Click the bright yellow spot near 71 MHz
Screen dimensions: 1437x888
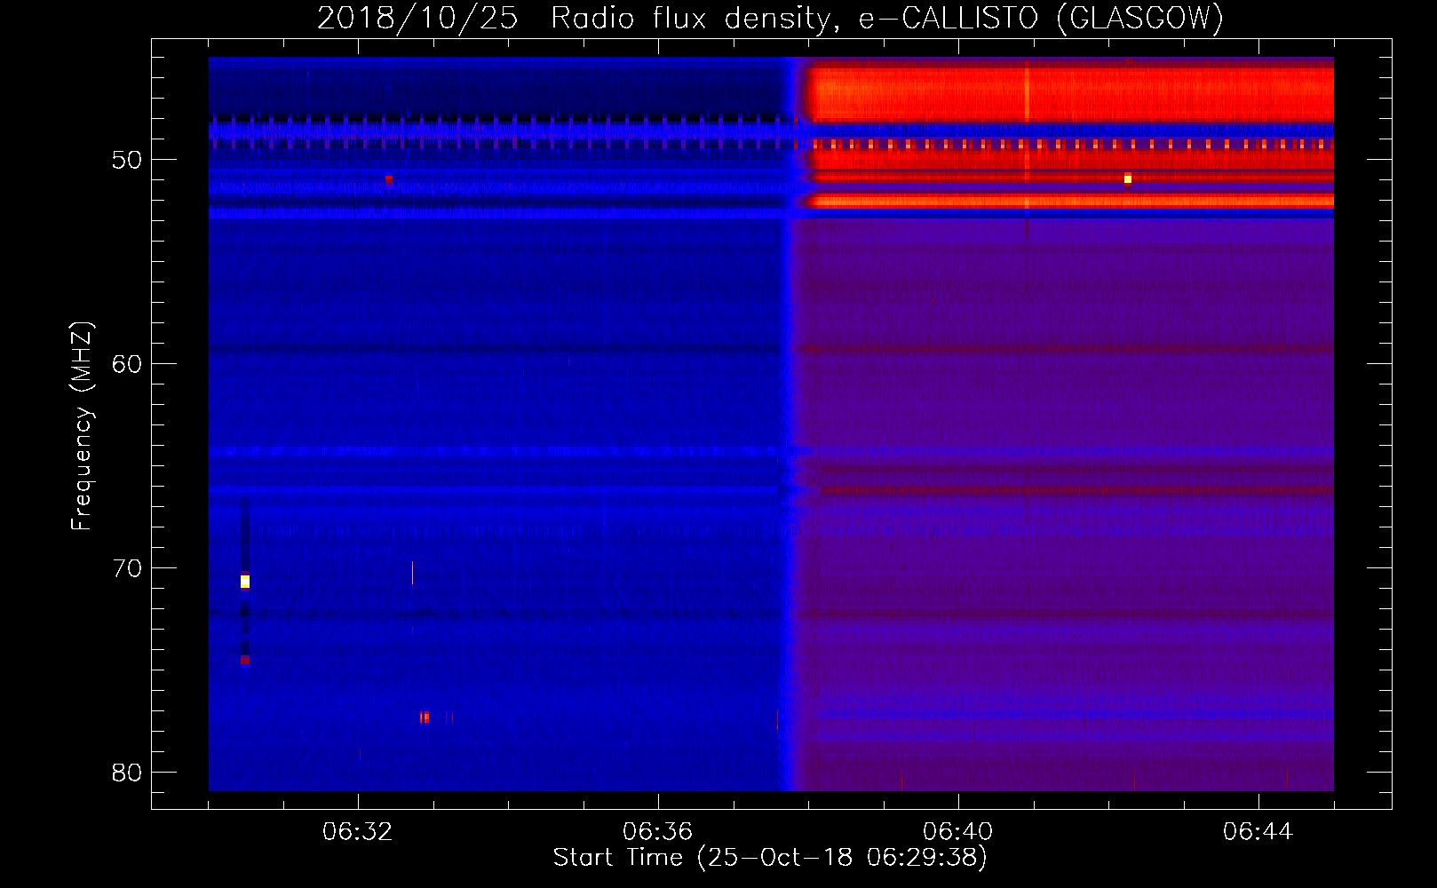[245, 582]
